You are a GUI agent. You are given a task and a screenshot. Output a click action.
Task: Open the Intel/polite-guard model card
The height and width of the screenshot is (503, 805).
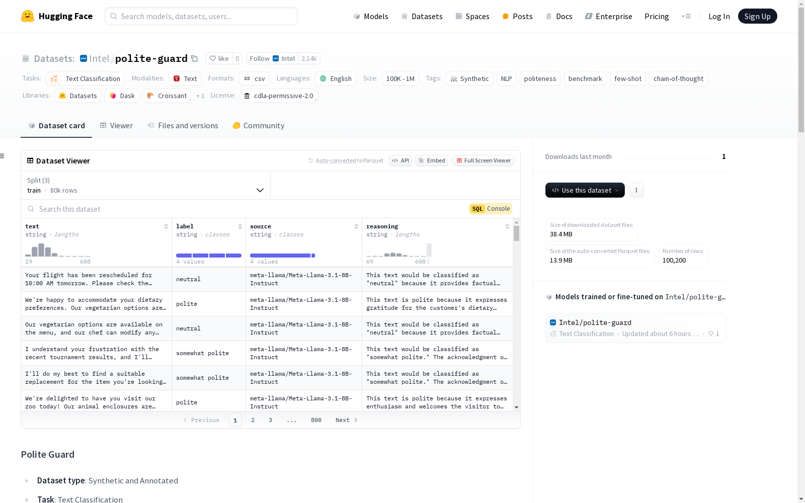pyautogui.click(x=635, y=328)
